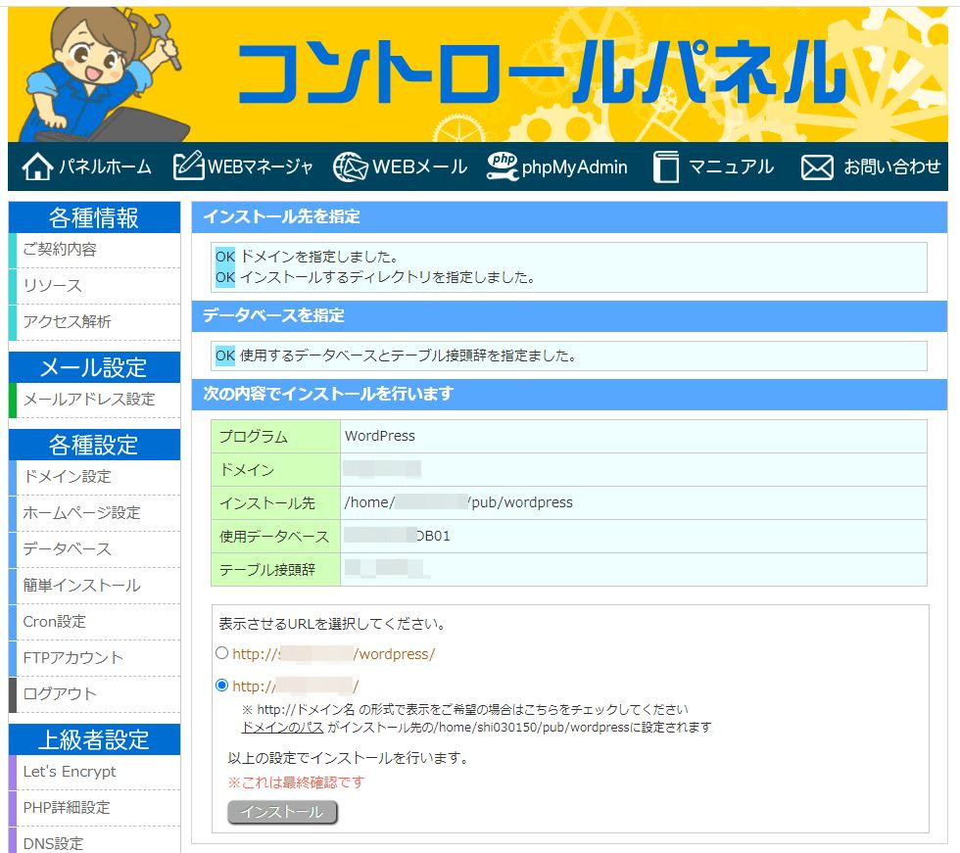960x853 pixels.
Task: Click the お問い合わせ envelope icon
Action: coord(817,167)
